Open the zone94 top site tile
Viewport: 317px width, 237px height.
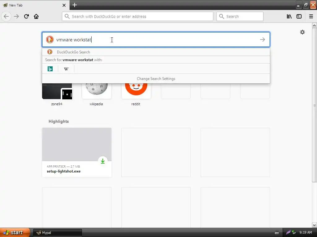pyautogui.click(x=57, y=91)
